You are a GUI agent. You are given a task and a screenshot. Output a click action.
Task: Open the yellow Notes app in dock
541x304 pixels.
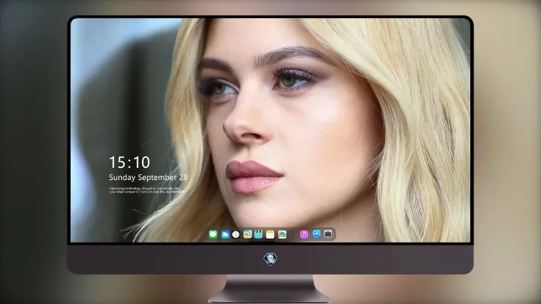coord(270,234)
